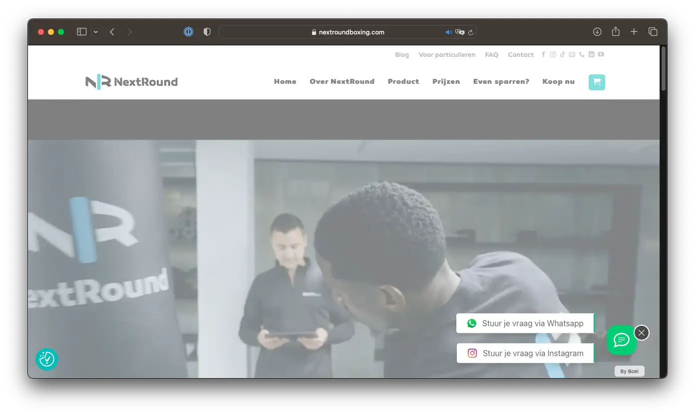Mute the tab audio speaker icon

coord(448,32)
